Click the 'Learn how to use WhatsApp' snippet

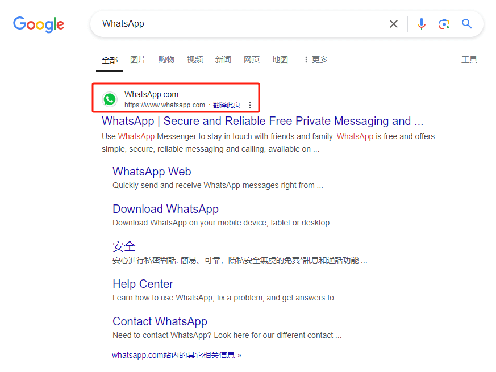click(227, 298)
